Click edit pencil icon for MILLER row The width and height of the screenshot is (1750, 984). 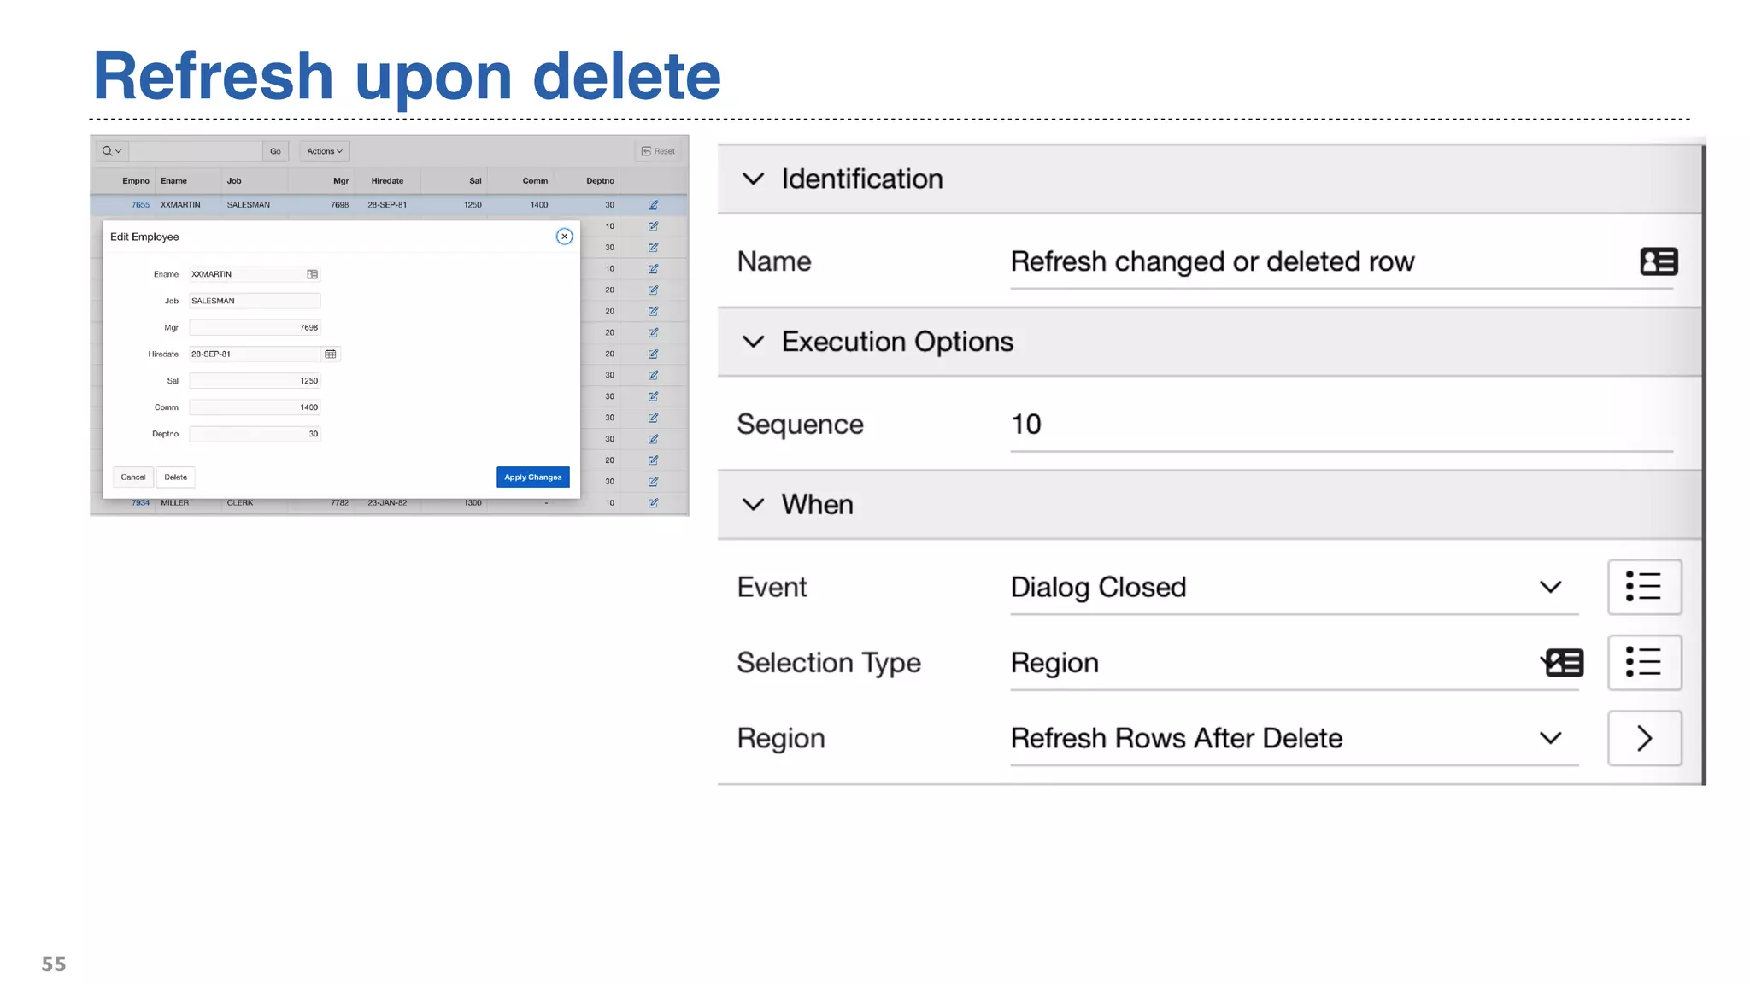[x=653, y=503]
